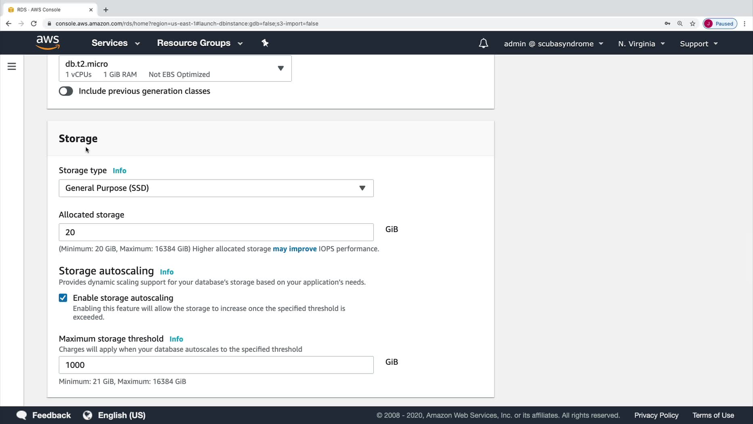The width and height of the screenshot is (753, 424).
Task: Click the Storage type Info link
Action: coord(119,171)
